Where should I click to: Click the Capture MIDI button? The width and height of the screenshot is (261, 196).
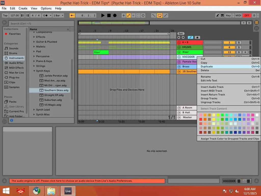click(x=138, y=15)
